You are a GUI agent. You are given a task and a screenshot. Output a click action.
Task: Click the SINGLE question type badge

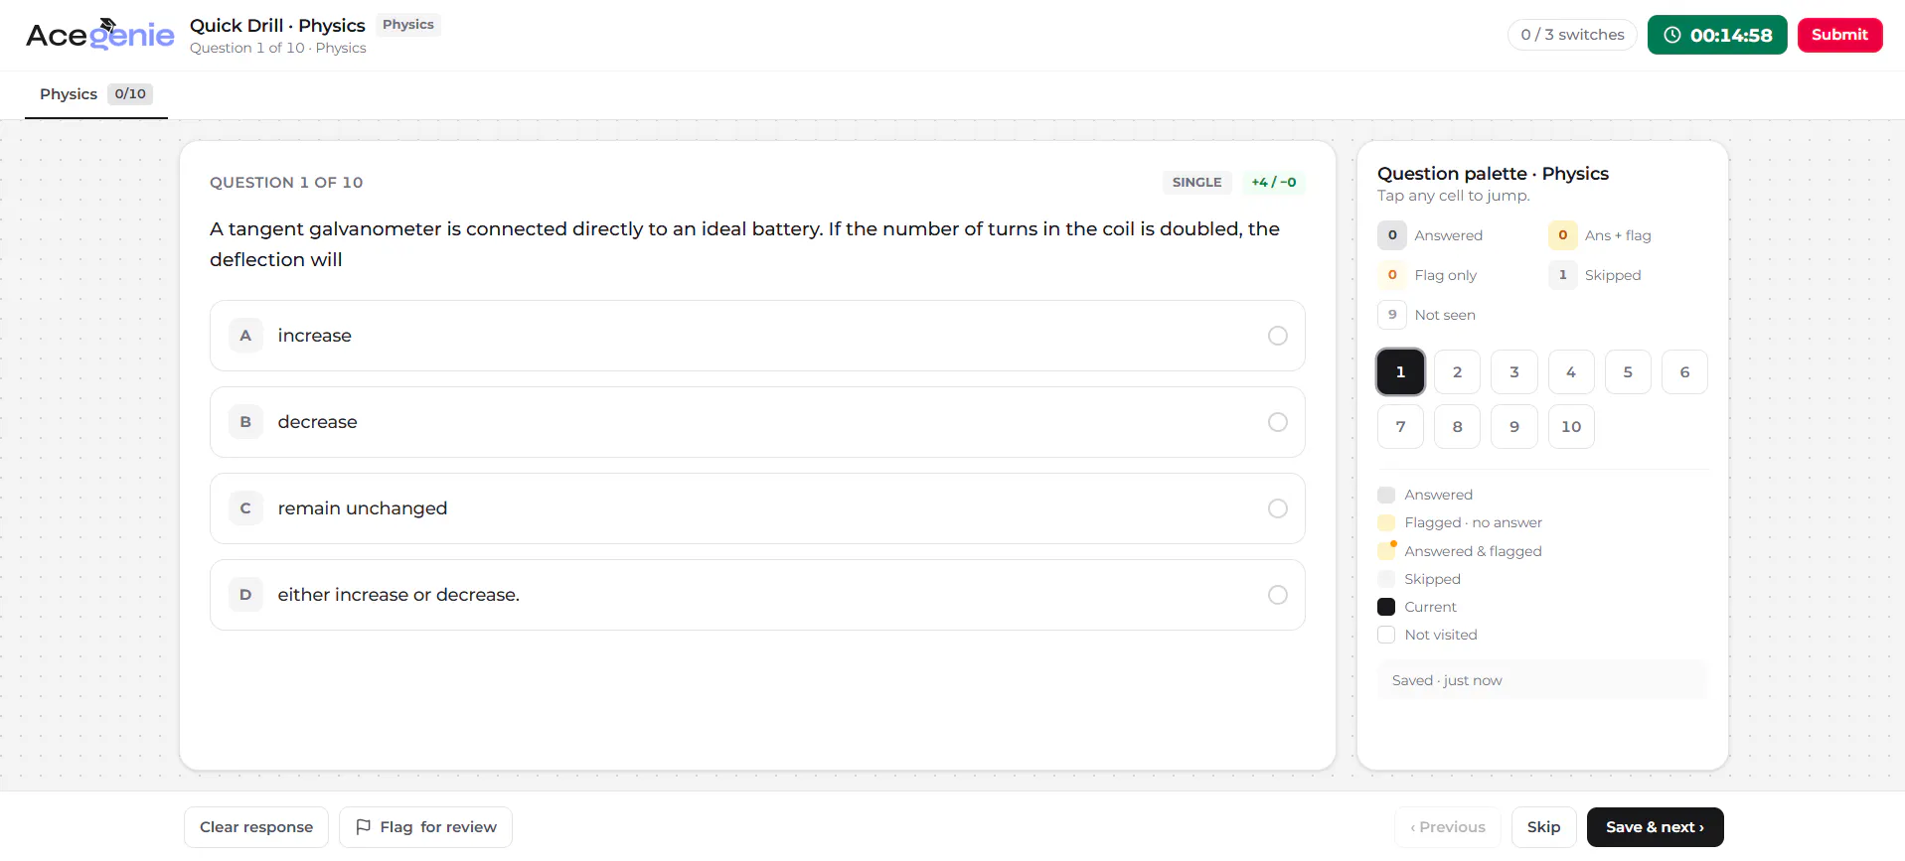pos(1196,183)
